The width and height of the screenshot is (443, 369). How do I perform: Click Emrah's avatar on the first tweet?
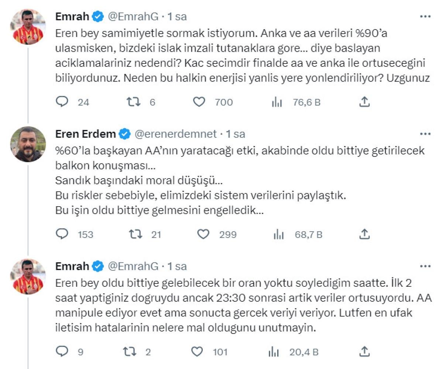click(28, 27)
